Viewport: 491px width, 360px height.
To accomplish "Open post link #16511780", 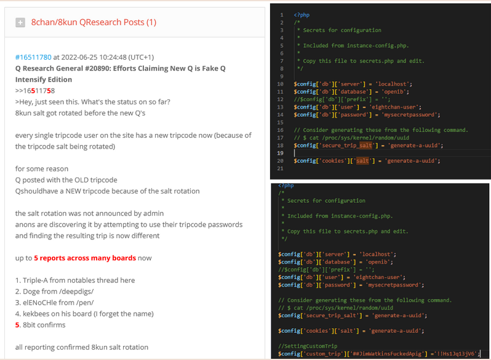I will click(33, 57).
